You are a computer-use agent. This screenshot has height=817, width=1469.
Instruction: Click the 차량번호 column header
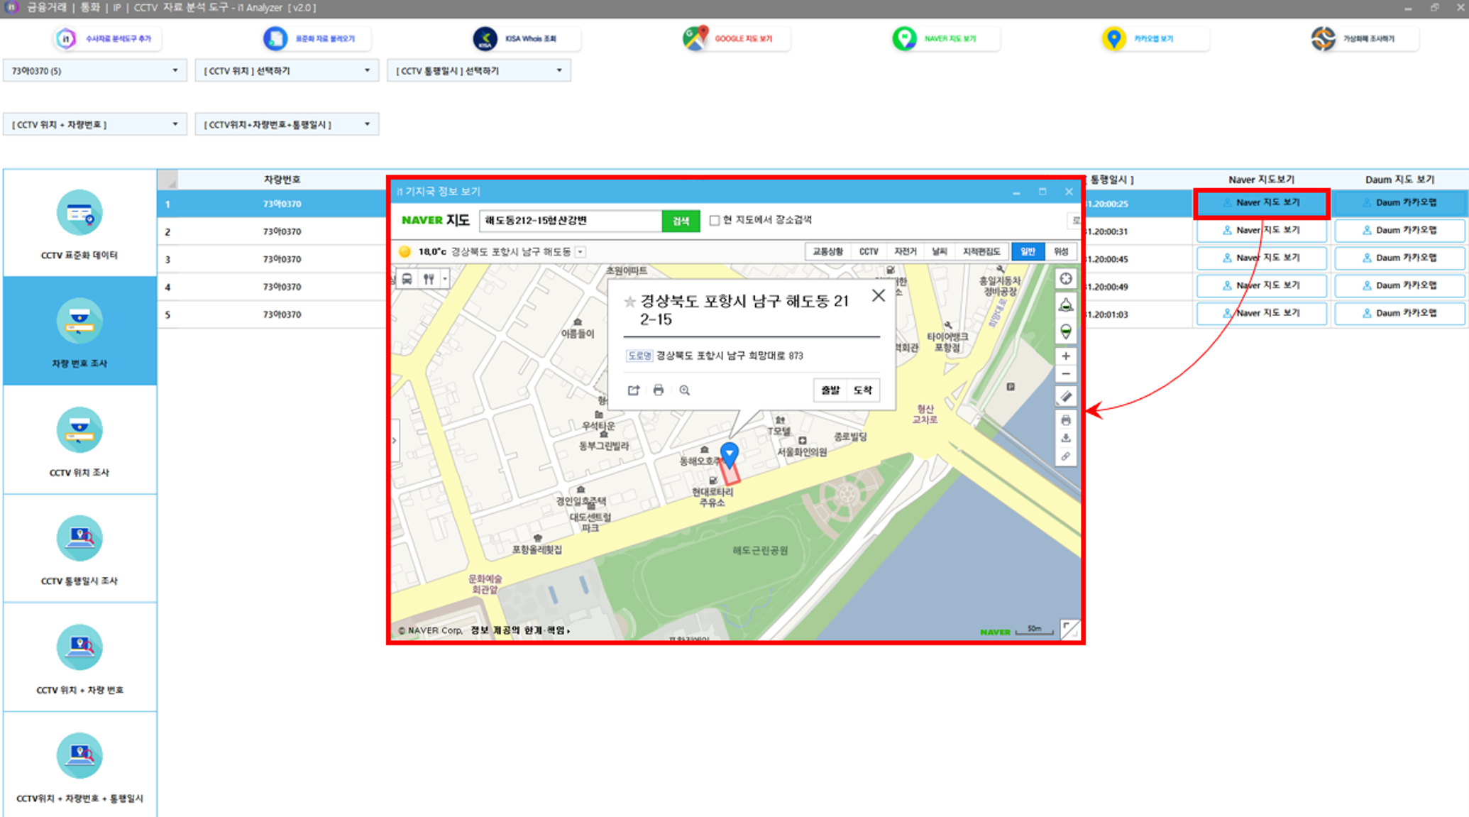(282, 179)
